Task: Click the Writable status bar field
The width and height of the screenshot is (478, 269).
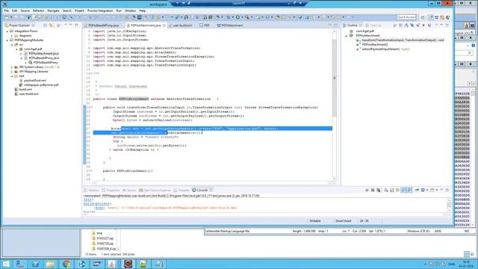Action: pos(315,221)
